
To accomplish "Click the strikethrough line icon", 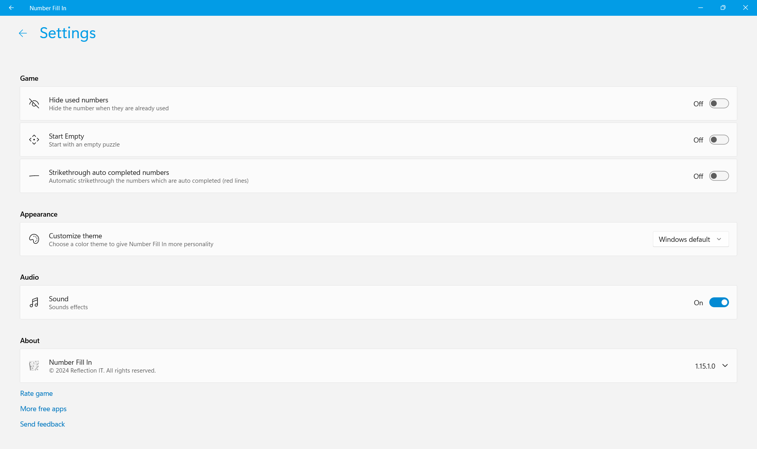I will coord(34,176).
